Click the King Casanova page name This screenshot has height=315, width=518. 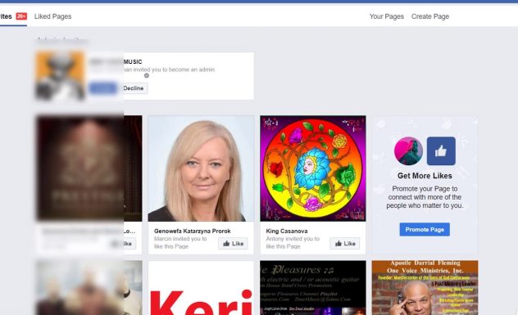[287, 231]
